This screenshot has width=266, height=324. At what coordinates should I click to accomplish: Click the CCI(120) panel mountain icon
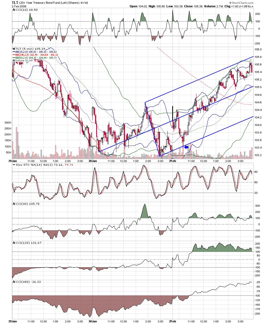(x=14, y=243)
